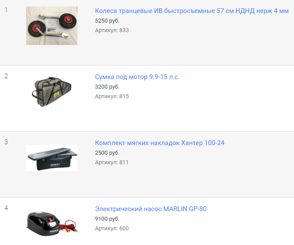Image resolution: width=294 pixels, height=245 pixels.
Task: Open the Сумка под мотор 9.9-15 л.с. link
Action: point(137,77)
